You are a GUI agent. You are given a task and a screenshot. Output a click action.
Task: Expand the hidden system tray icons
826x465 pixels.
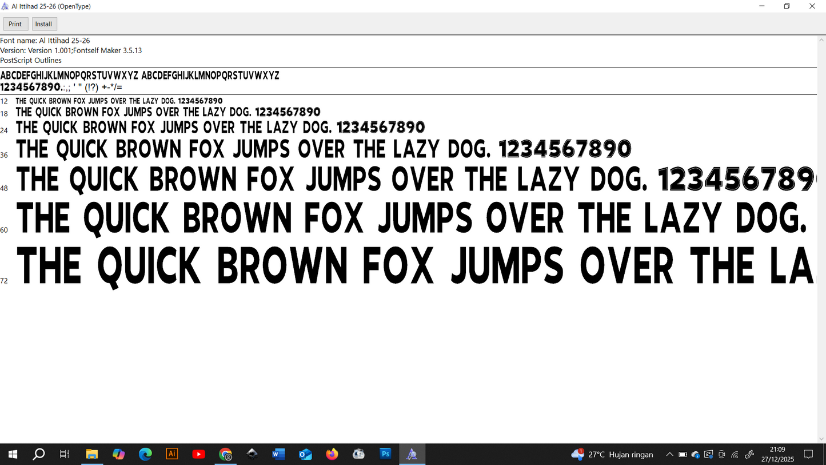coord(669,455)
